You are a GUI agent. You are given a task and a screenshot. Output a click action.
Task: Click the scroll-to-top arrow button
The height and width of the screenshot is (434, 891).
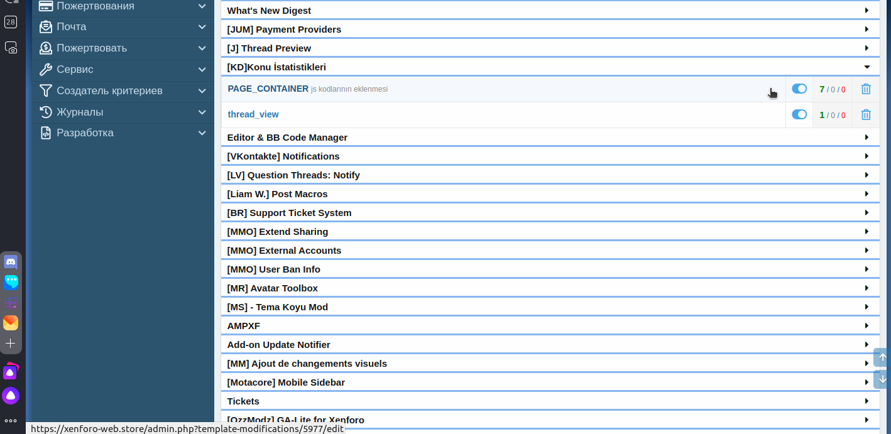point(882,357)
